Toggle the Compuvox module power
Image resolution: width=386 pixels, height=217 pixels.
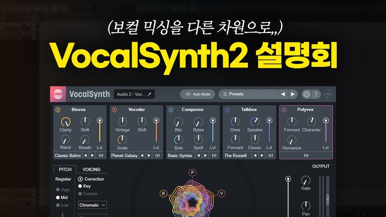click(171, 110)
